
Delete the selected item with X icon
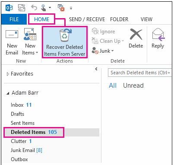[x=136, y=38]
